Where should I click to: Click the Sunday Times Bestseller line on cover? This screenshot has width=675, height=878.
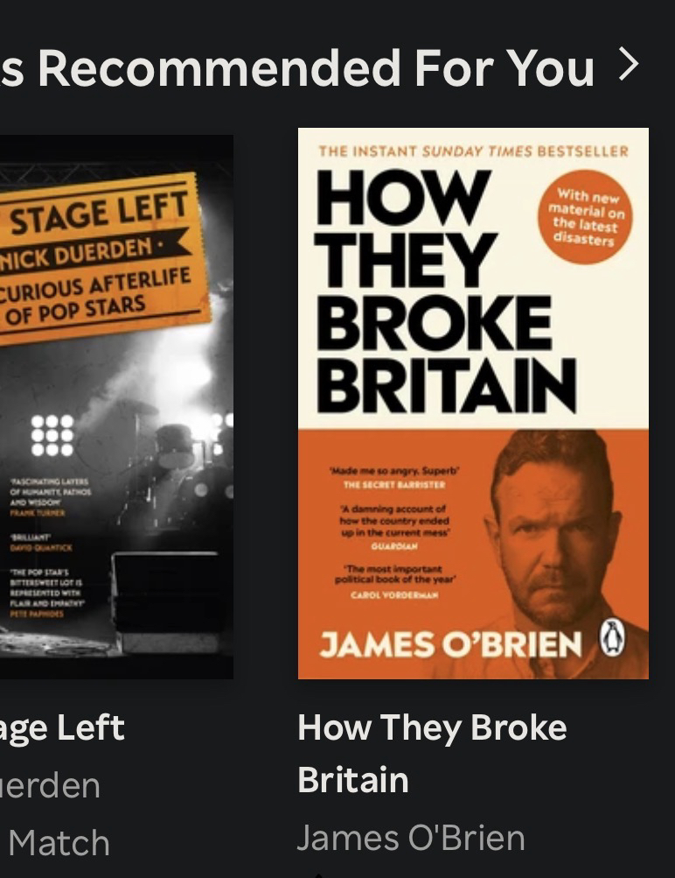pyautogui.click(x=473, y=151)
